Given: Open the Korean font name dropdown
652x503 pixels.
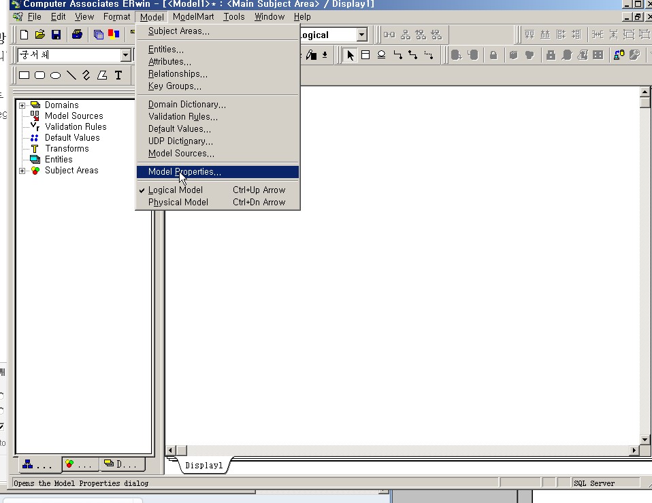Looking at the screenshot, I should [126, 55].
